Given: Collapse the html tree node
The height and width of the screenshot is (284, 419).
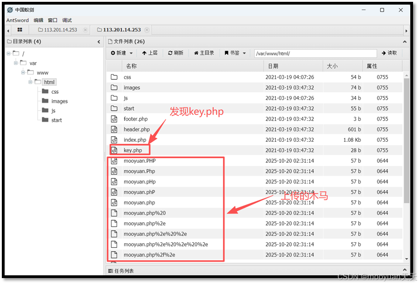Looking at the screenshot, I should click(30, 82).
